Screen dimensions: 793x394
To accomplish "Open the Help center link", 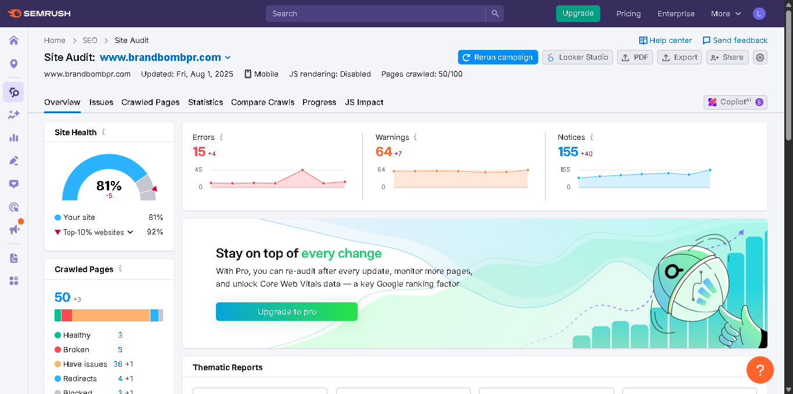I will click(665, 40).
